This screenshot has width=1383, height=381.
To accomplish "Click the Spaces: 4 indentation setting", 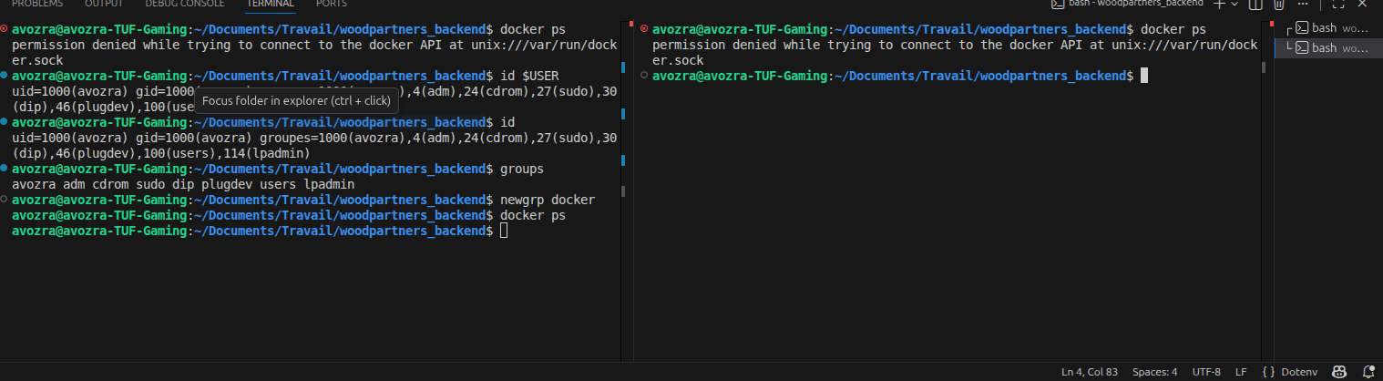I will [x=1154, y=372].
